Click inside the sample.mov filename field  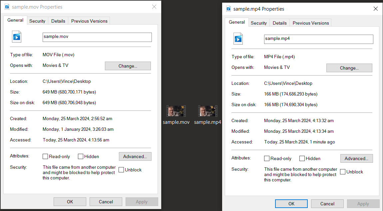(x=97, y=37)
